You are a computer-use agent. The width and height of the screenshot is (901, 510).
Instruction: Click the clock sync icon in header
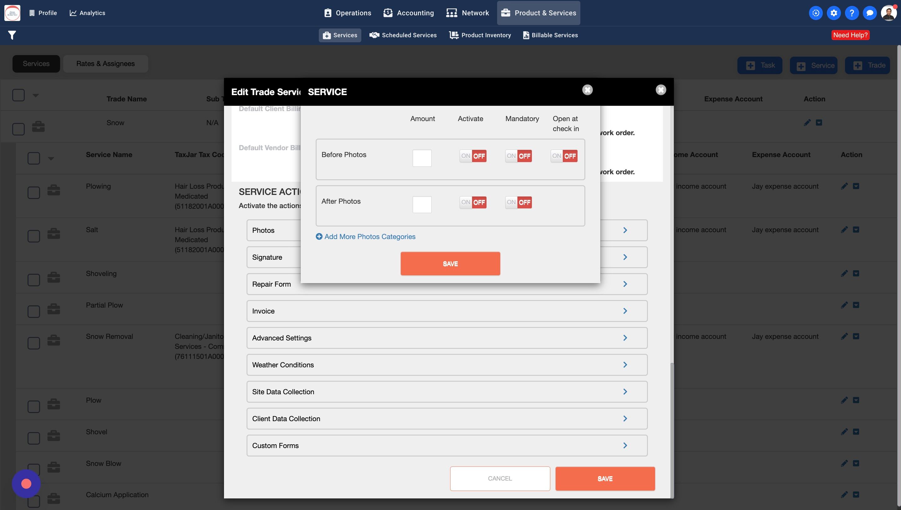816,13
